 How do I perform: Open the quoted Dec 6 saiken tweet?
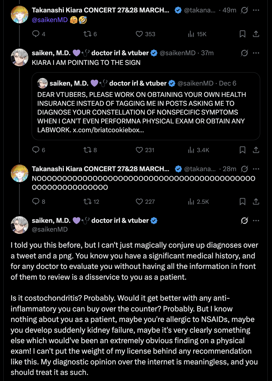click(146, 108)
